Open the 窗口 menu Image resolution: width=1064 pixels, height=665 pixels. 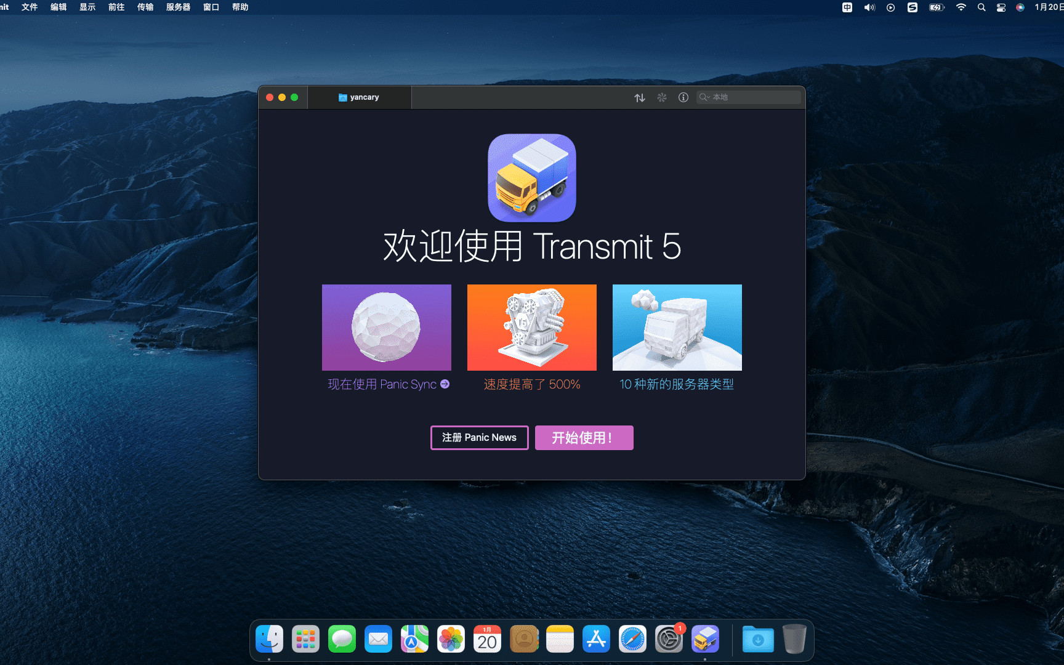coord(211,7)
